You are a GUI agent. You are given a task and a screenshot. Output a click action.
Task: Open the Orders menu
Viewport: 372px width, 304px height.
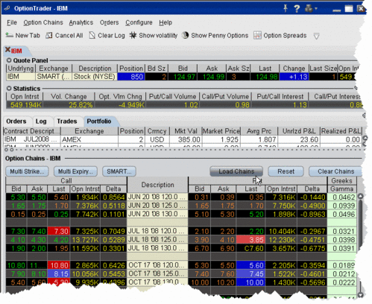[x=109, y=22]
